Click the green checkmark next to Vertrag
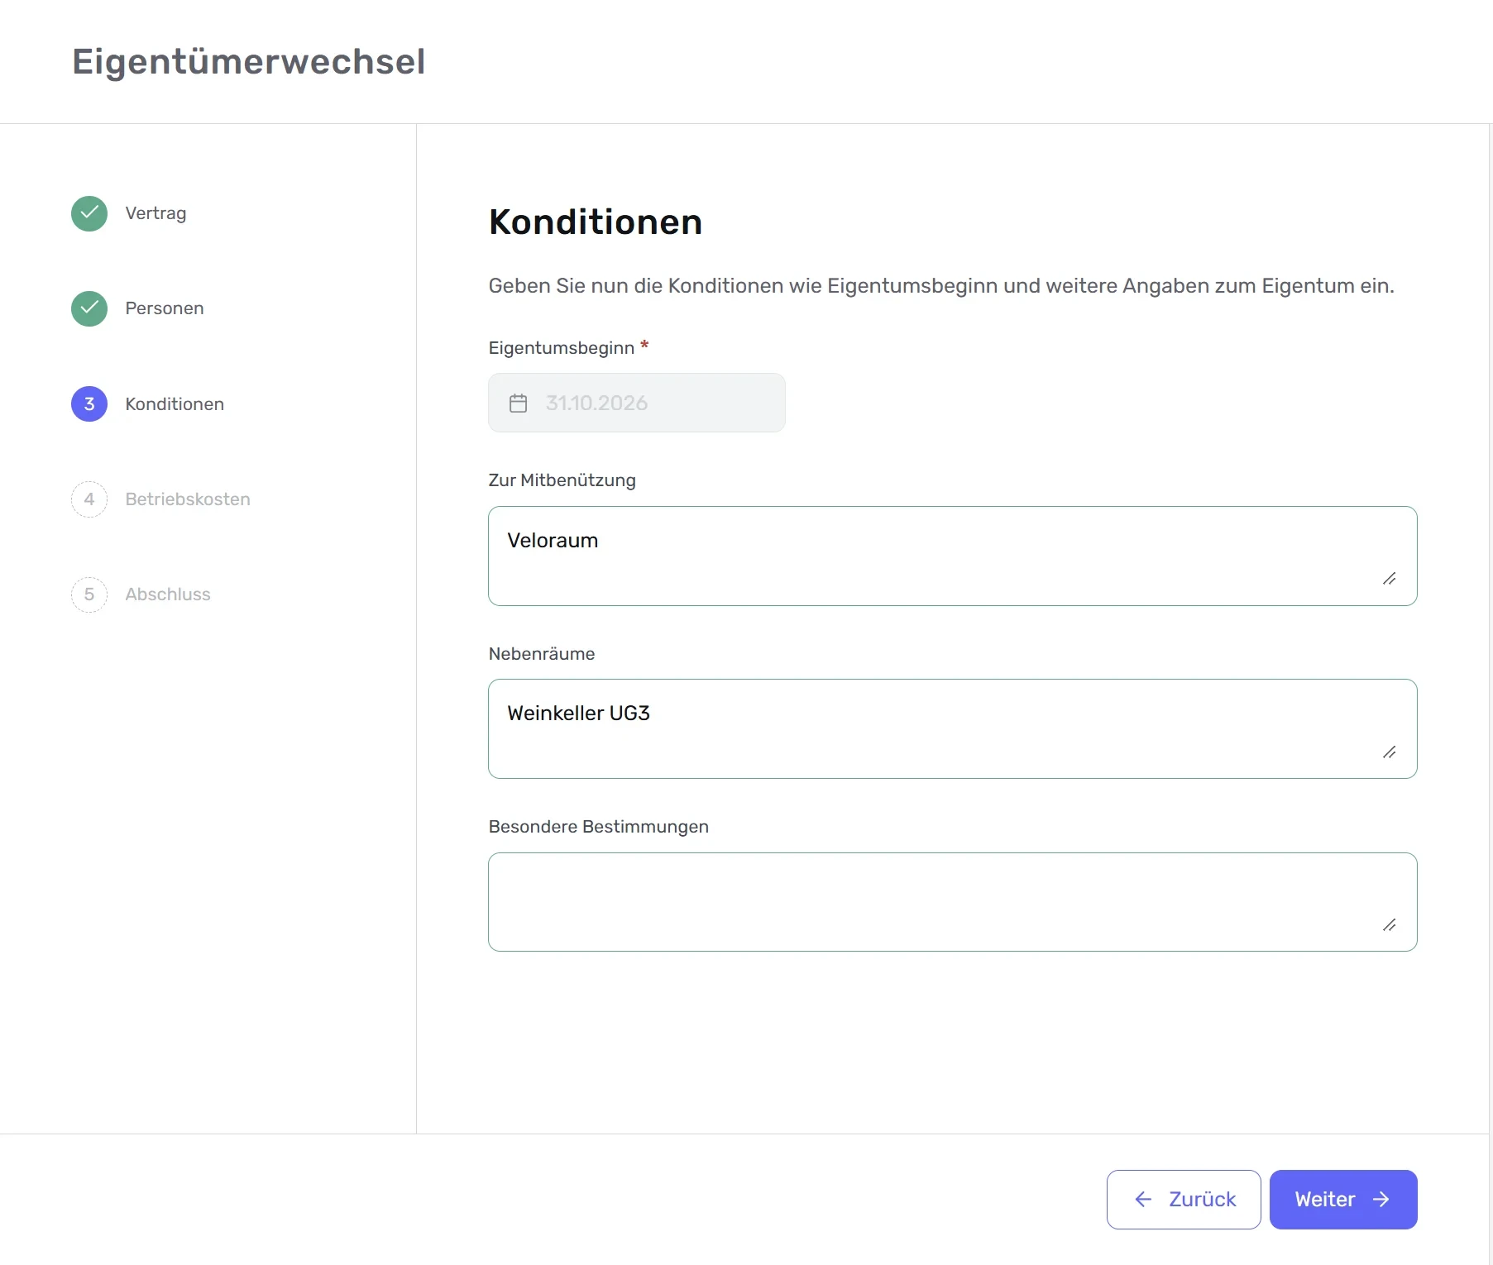The width and height of the screenshot is (1493, 1265). pos(89,213)
